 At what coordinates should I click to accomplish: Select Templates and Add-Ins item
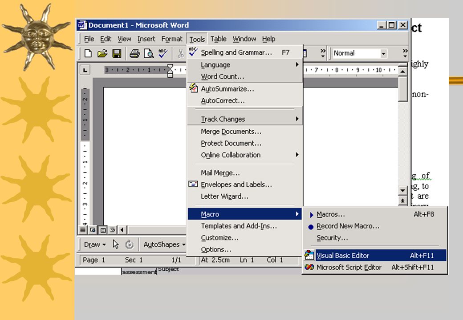point(245,226)
